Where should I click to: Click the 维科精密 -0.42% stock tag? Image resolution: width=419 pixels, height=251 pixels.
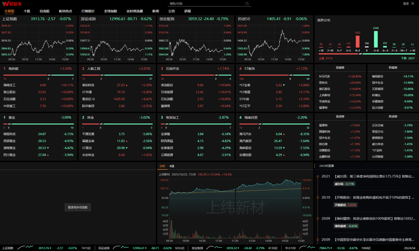point(346,226)
